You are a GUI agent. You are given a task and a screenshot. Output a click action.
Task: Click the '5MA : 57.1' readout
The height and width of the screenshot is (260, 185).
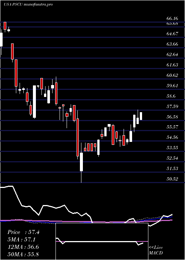tap(21, 240)
